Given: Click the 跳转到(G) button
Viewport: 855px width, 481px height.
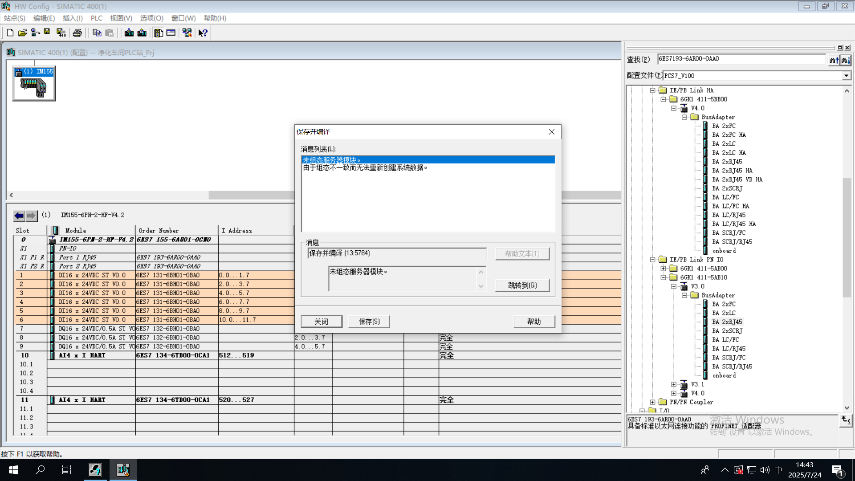Looking at the screenshot, I should (522, 285).
